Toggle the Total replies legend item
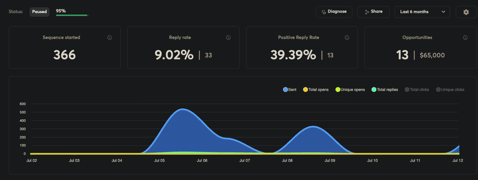This screenshot has width=478, height=180. (385, 89)
